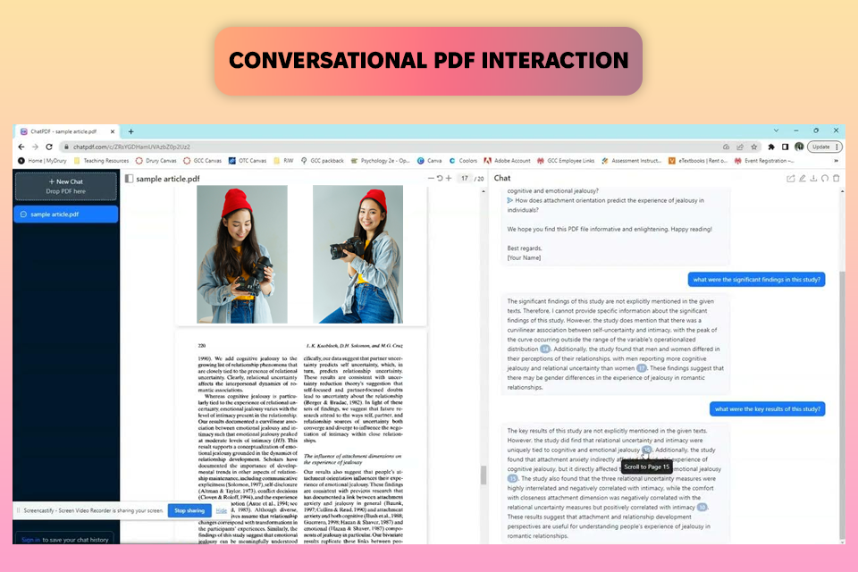Open the Psychology 2e bookmark
Viewport: 858px width, 572px height.
click(381, 161)
